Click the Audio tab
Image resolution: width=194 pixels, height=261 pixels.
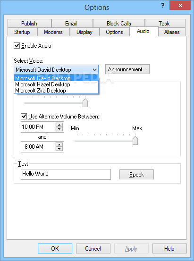pos(143,31)
